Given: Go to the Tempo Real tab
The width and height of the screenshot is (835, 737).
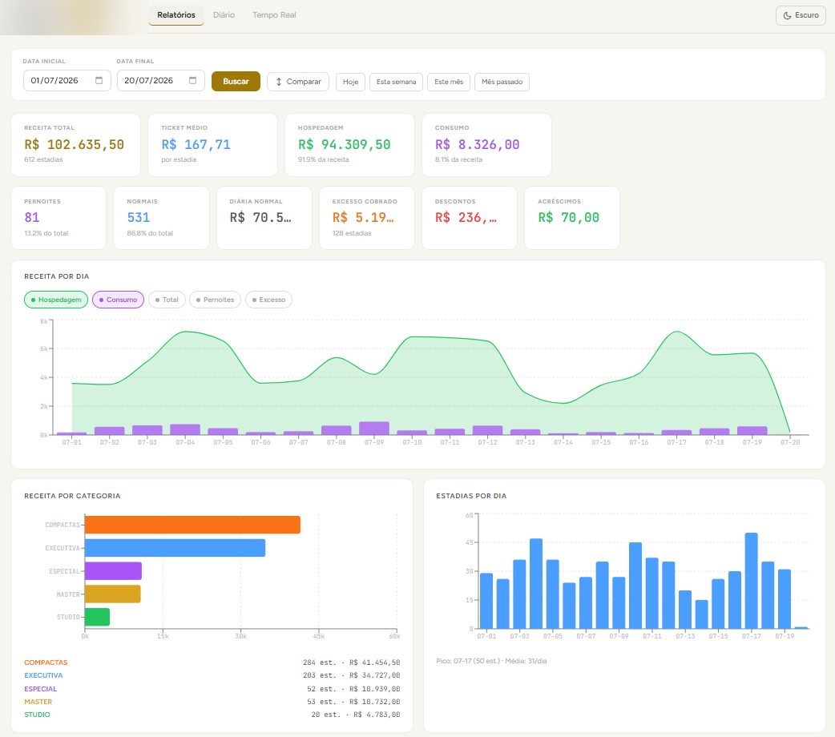Looking at the screenshot, I should tap(274, 15).
